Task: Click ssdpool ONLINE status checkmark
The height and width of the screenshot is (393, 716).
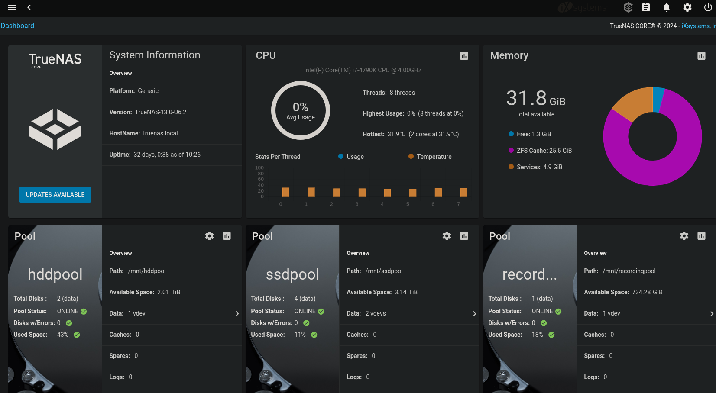Action: (x=321, y=312)
